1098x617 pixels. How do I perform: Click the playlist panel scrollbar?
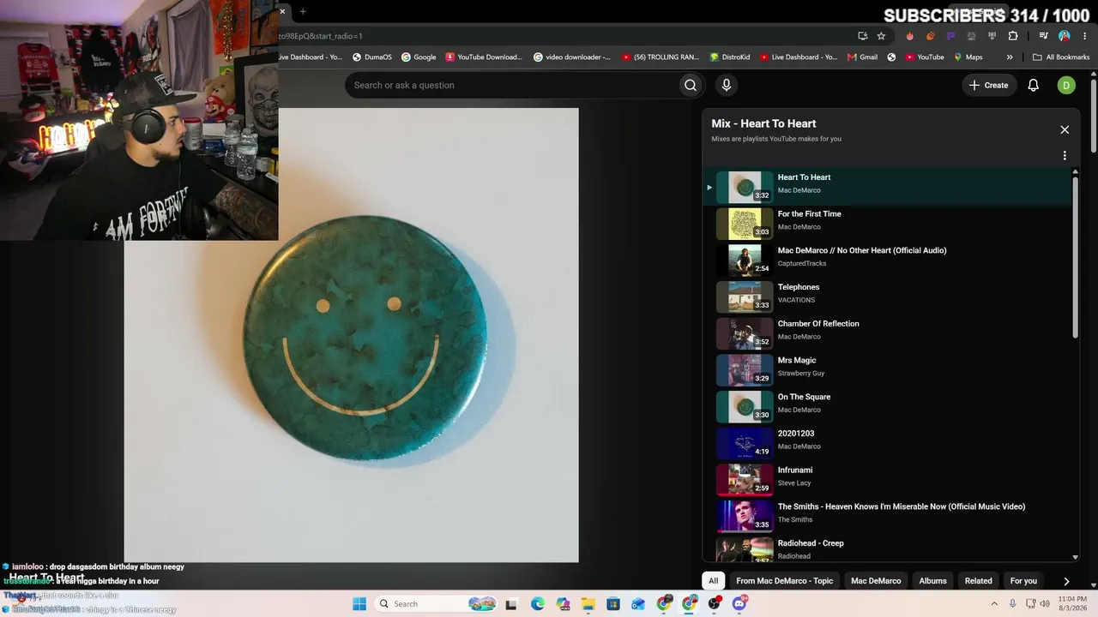[x=1076, y=257]
